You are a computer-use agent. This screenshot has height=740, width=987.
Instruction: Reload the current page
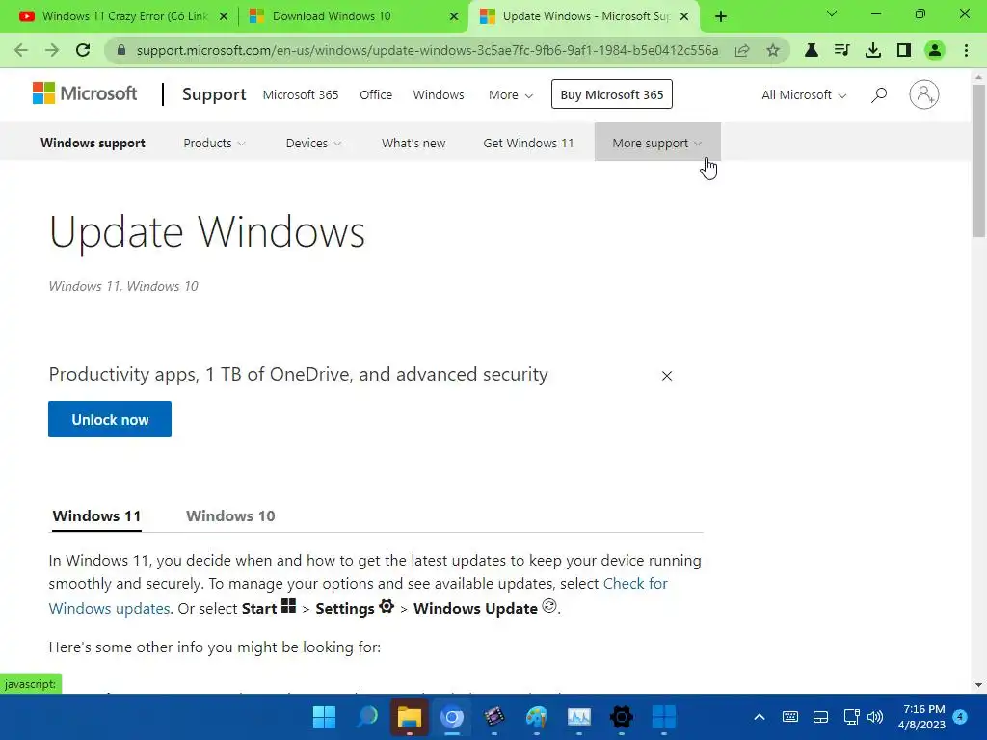coord(83,50)
